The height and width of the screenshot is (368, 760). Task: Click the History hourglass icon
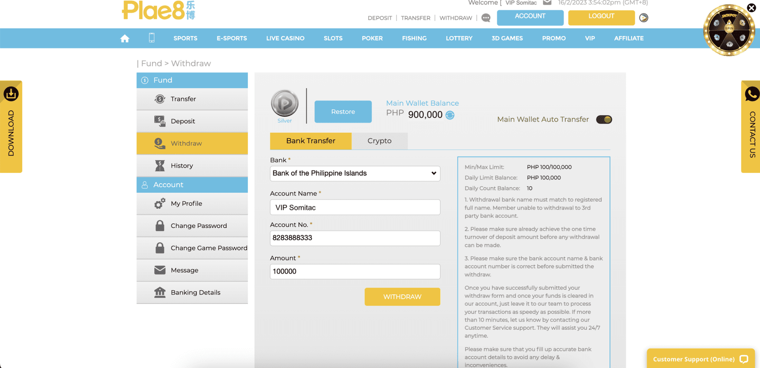point(160,165)
